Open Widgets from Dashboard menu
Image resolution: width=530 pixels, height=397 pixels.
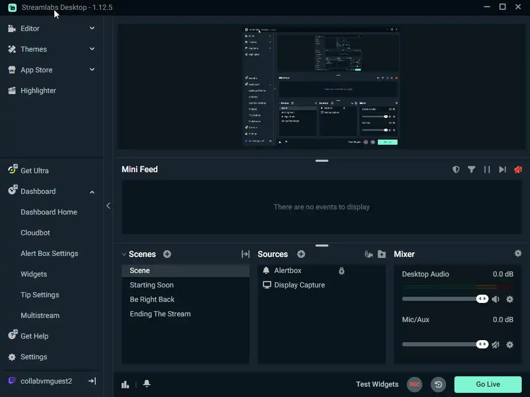click(34, 274)
